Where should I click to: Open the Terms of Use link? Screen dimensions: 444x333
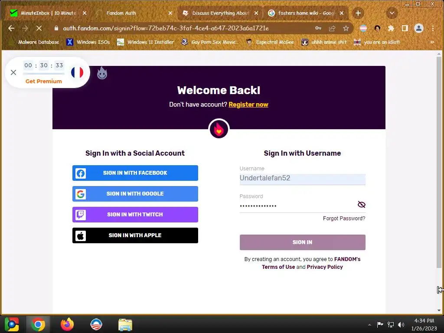278,267
